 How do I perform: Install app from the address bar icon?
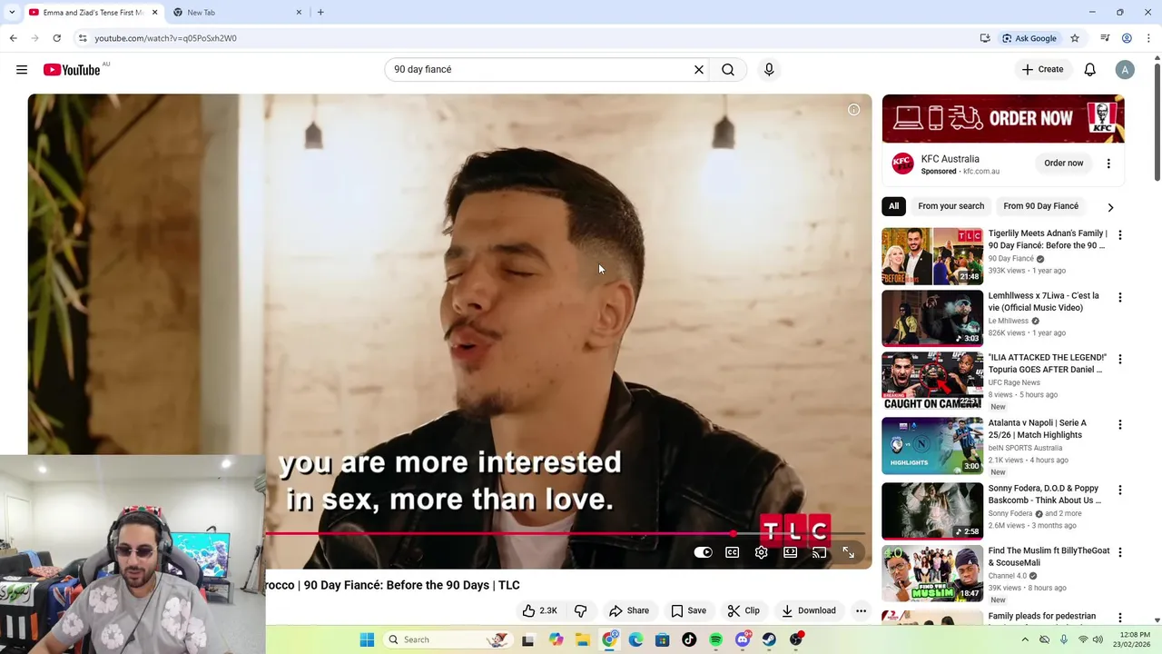pos(985,38)
